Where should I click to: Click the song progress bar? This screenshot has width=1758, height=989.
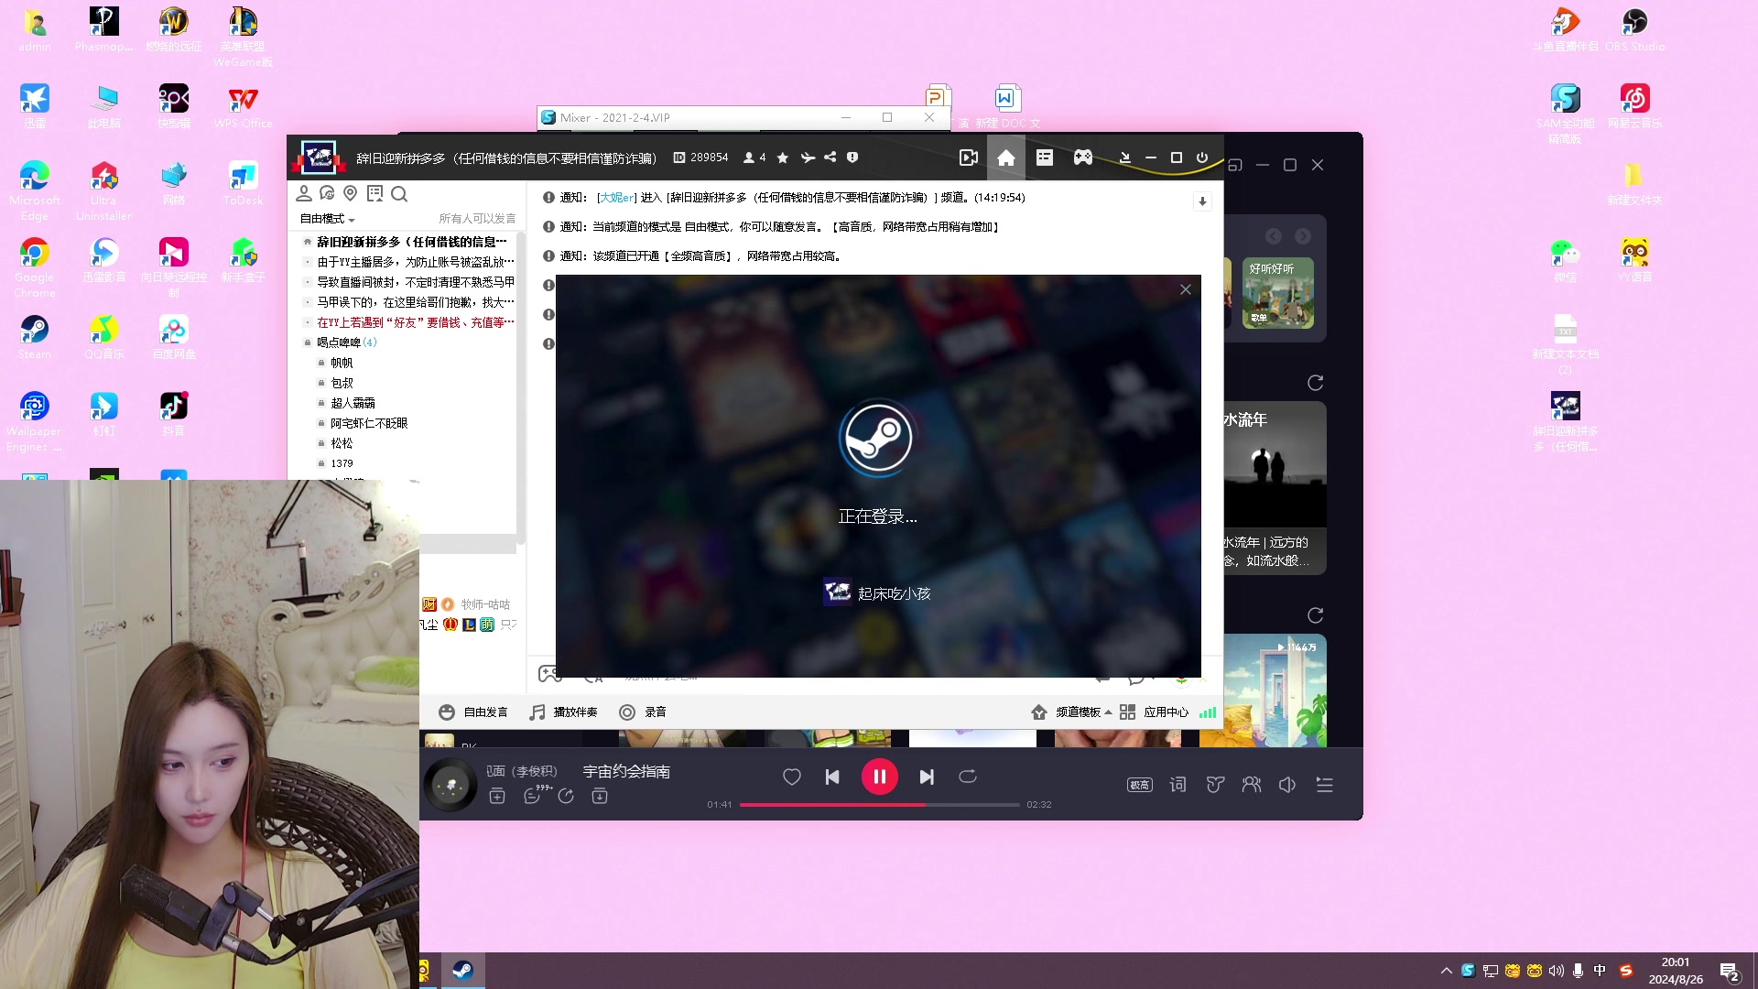pyautogui.click(x=879, y=804)
